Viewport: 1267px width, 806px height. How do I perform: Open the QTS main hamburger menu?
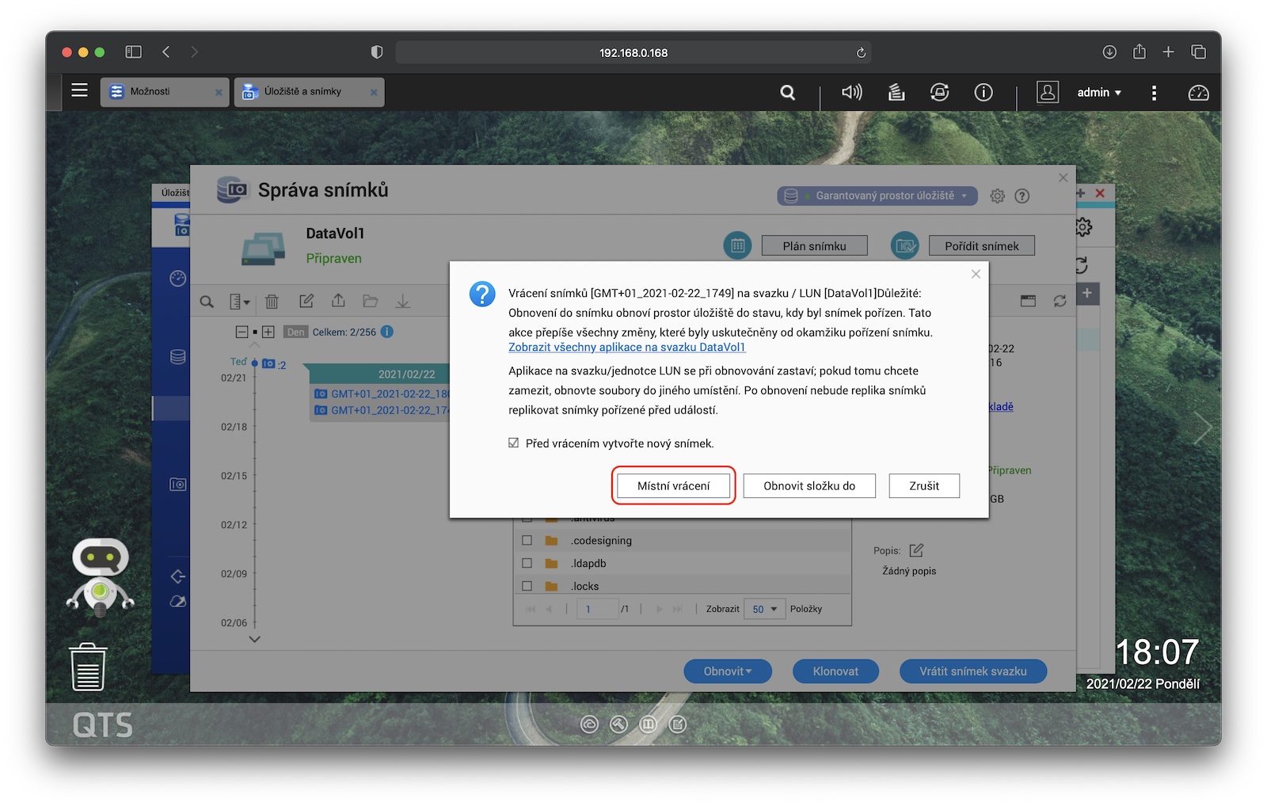(x=79, y=90)
